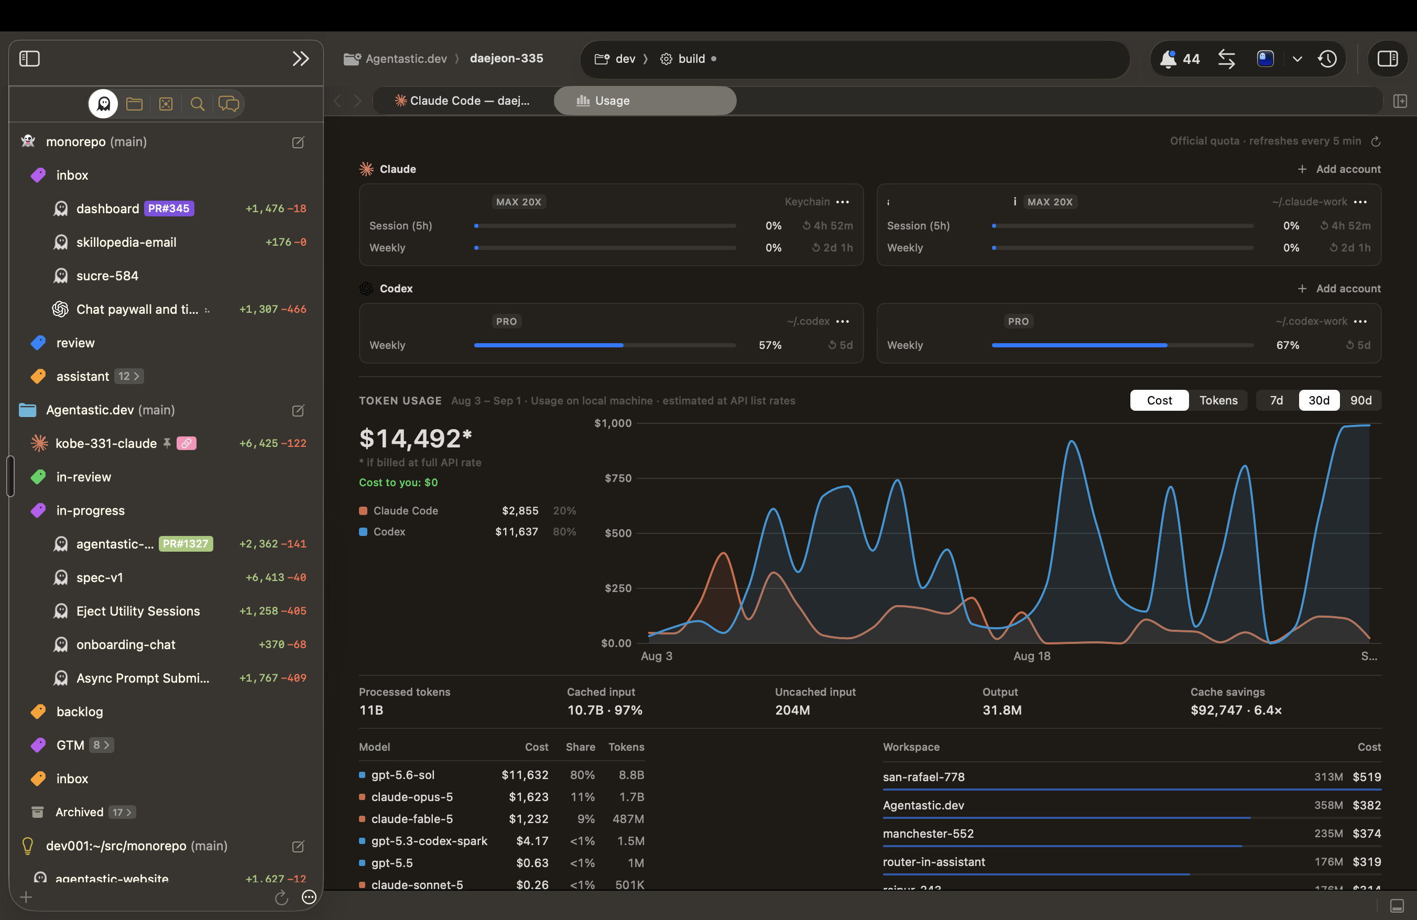Open the notifications bell showing 44
This screenshot has height=920, width=1417.
(x=1180, y=59)
